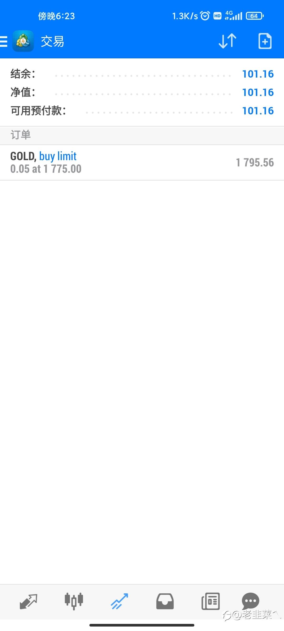Tap the 交易 page title
The image size is (284, 631).
[x=52, y=42]
